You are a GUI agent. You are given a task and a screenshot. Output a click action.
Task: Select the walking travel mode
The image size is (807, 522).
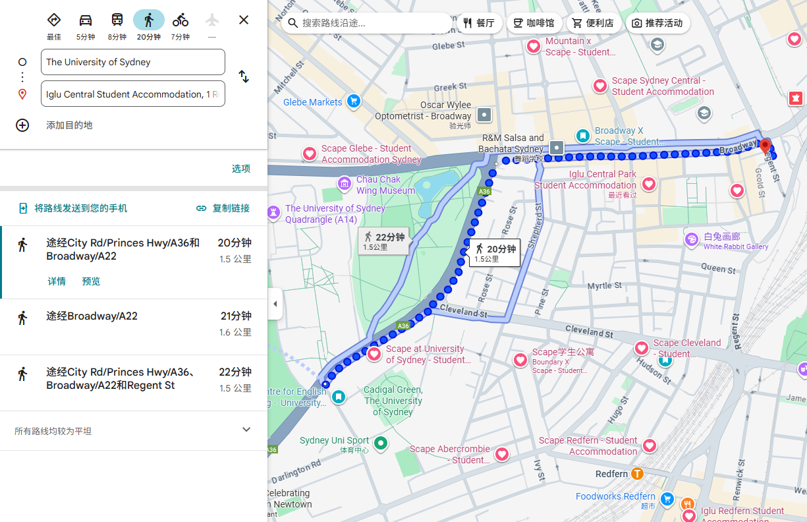(x=149, y=20)
